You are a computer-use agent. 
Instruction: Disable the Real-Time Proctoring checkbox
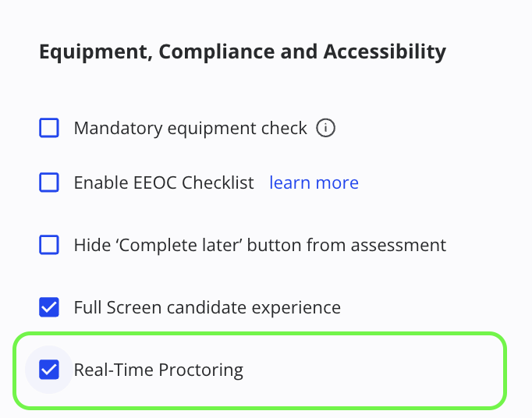[49, 370]
